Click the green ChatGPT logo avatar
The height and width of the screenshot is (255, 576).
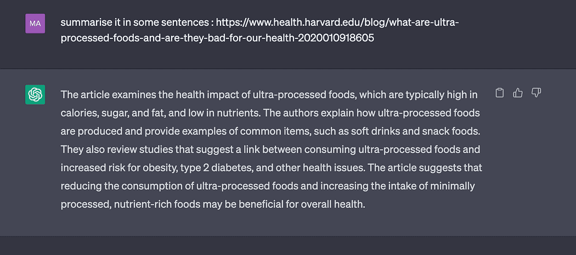tap(35, 94)
